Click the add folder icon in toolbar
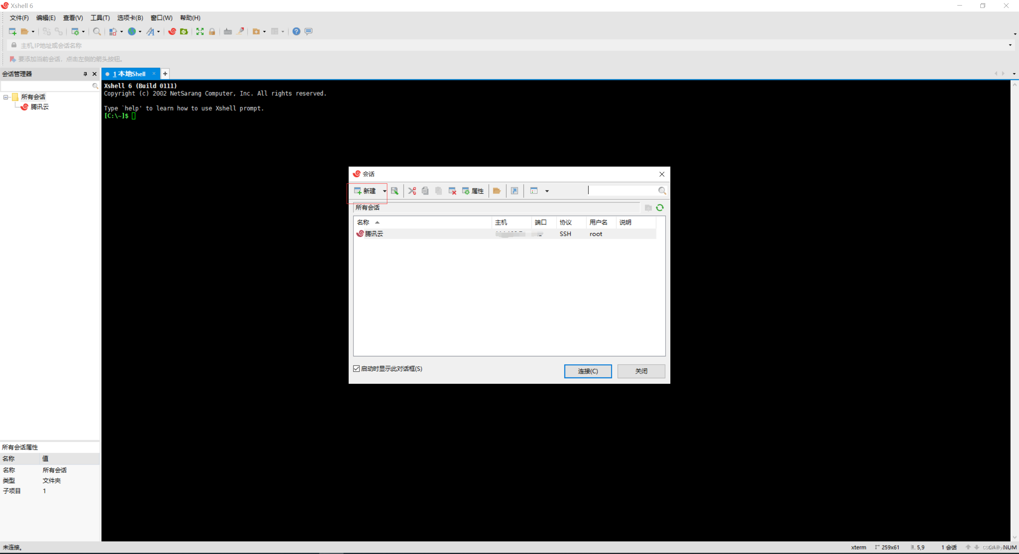 tap(256, 31)
